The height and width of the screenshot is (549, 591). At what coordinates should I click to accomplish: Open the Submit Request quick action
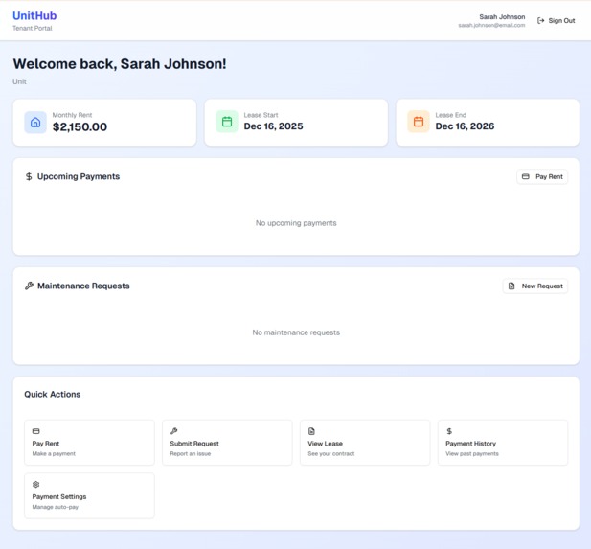227,443
